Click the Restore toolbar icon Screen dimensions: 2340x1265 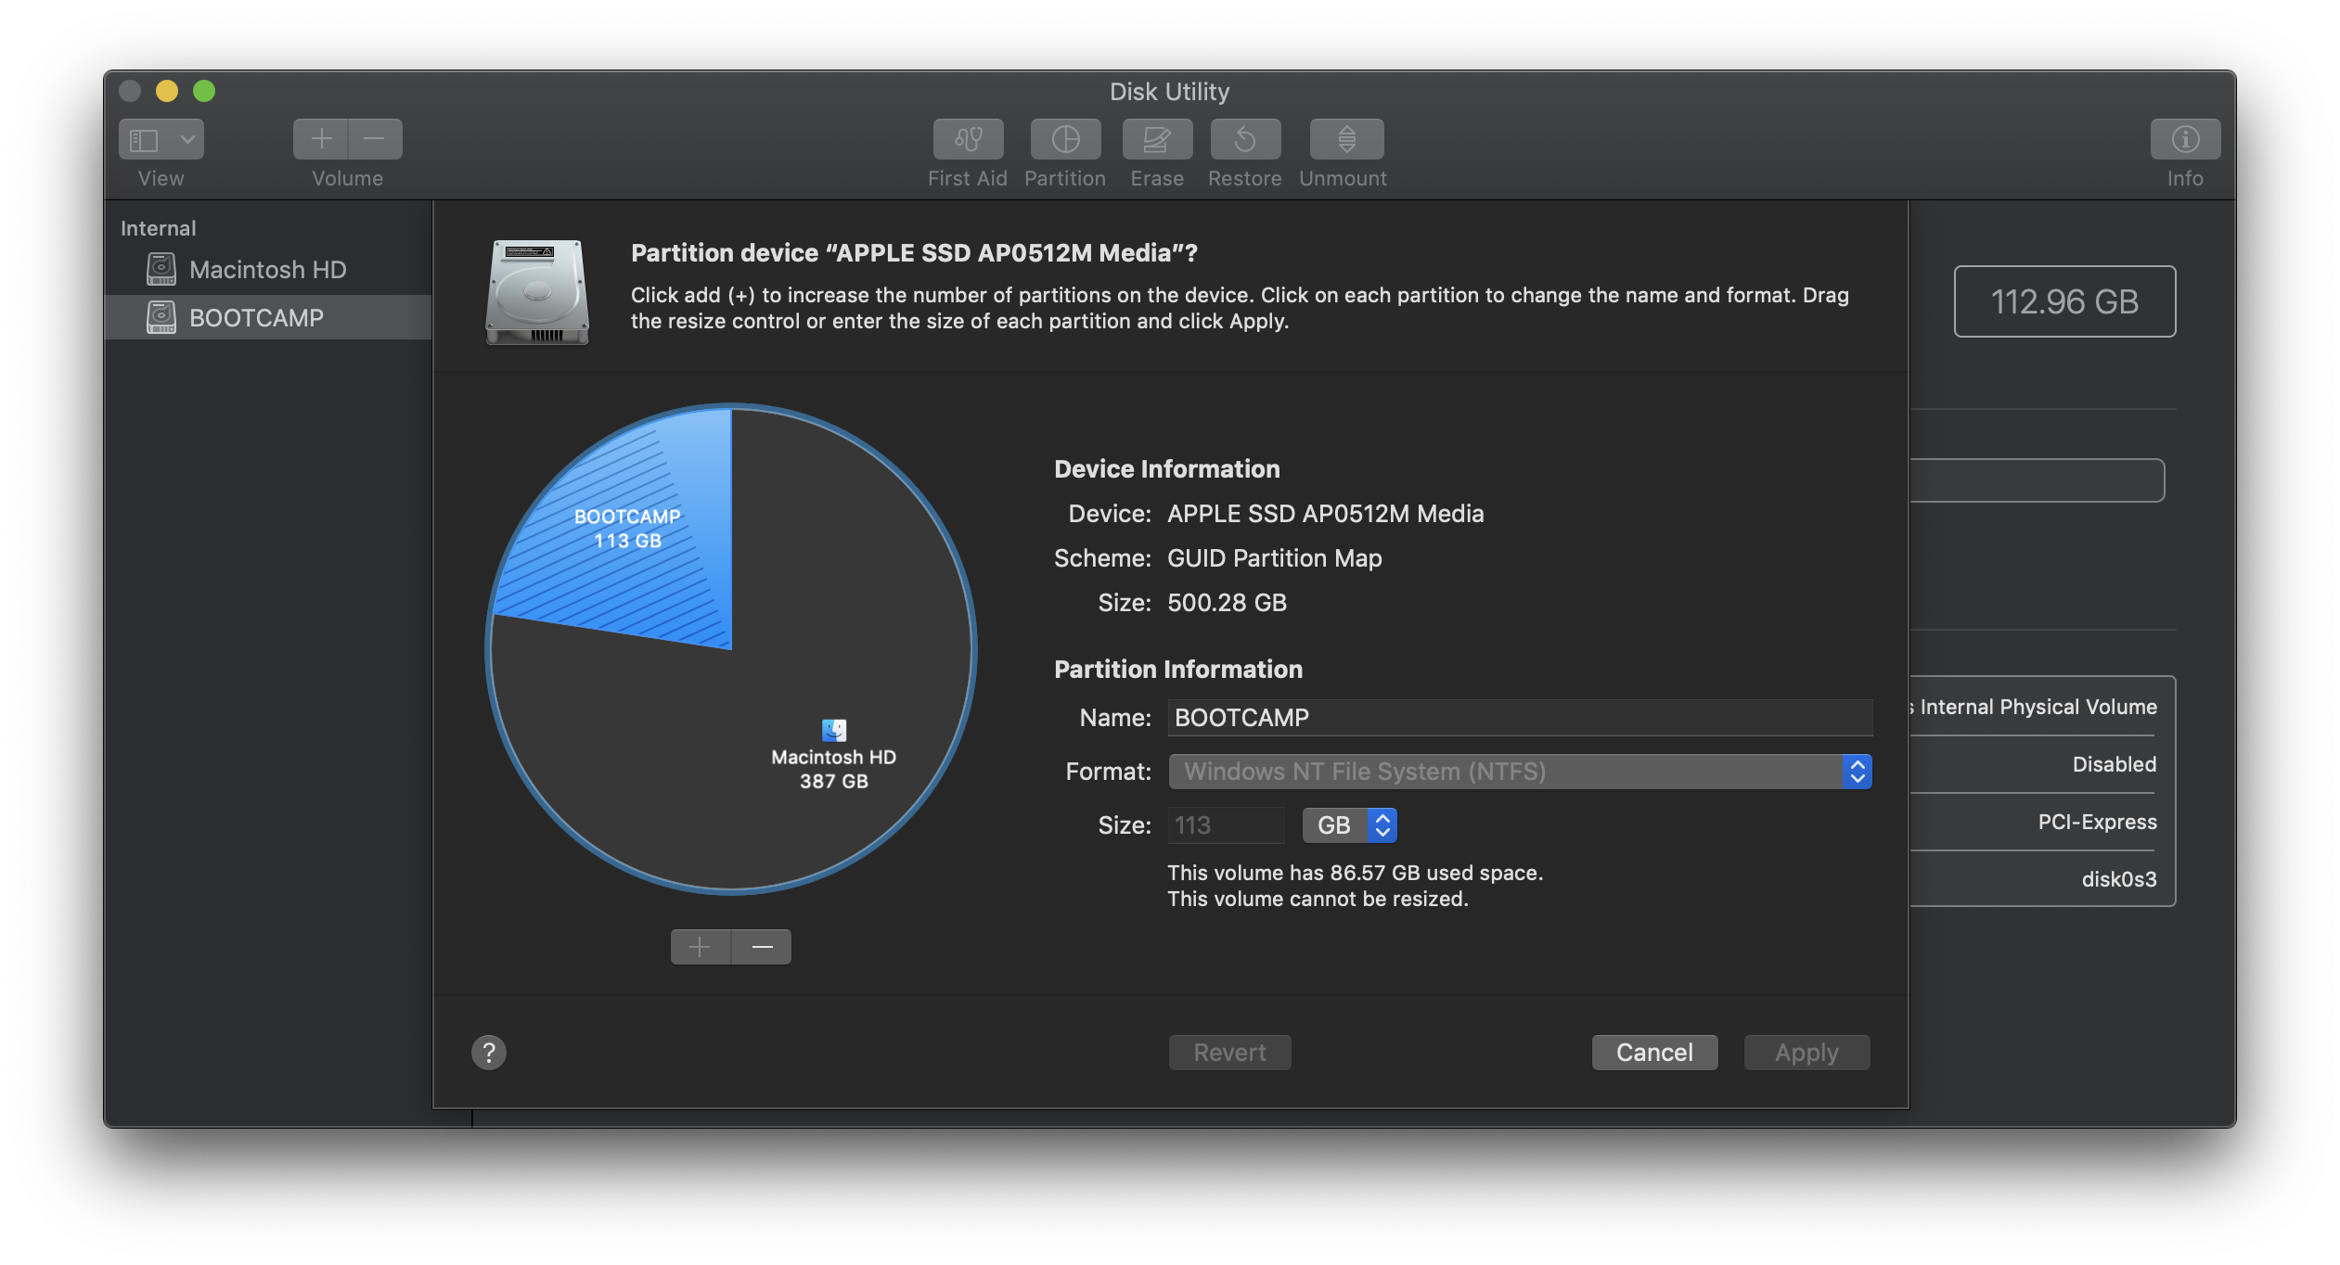coord(1245,139)
